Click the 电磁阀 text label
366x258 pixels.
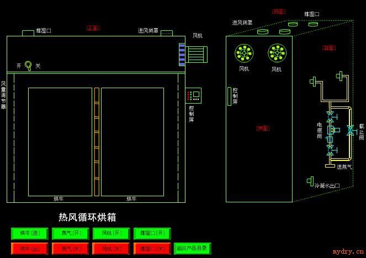pos(319,131)
